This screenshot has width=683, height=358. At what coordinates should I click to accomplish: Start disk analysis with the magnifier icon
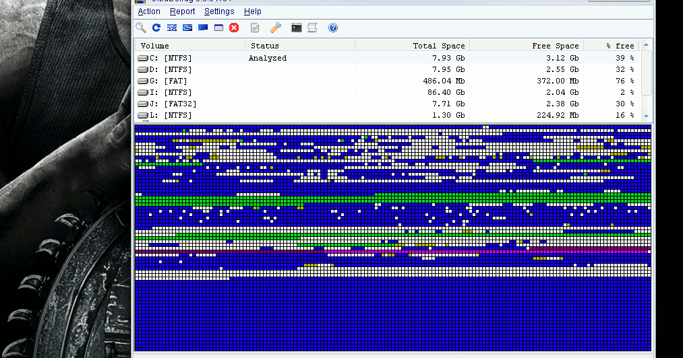point(141,28)
